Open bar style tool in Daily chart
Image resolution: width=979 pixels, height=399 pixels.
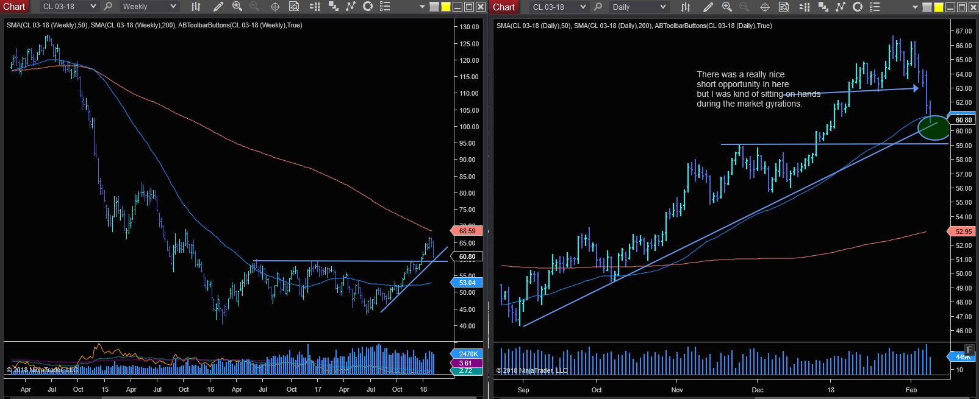tap(686, 7)
